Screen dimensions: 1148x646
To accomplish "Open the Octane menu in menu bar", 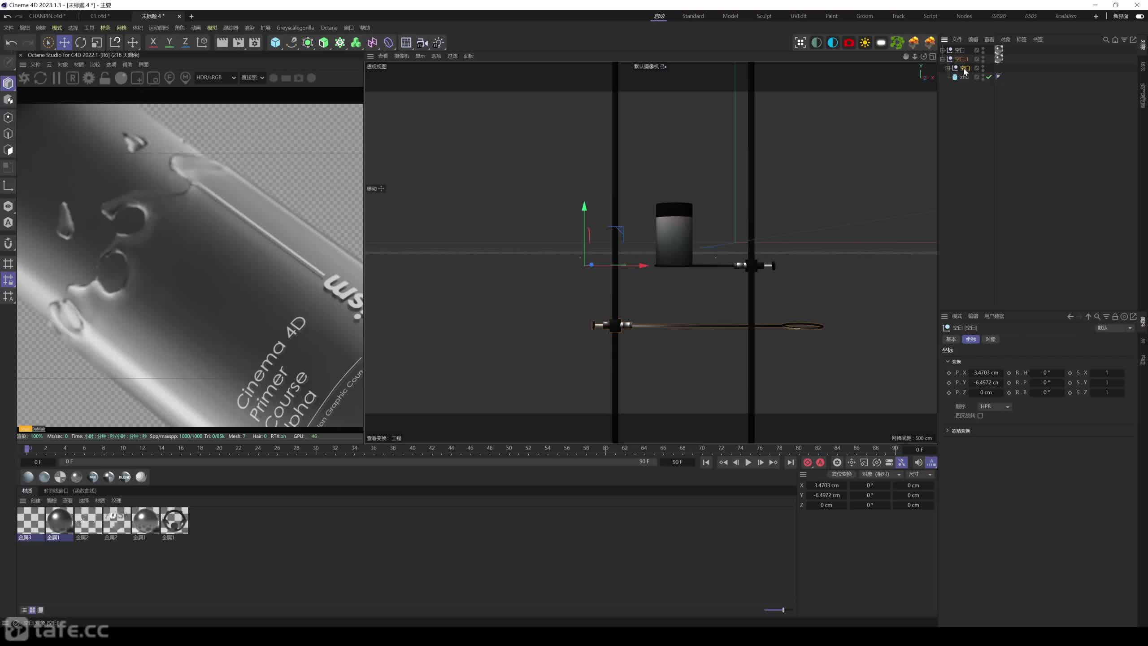I will click(x=329, y=28).
